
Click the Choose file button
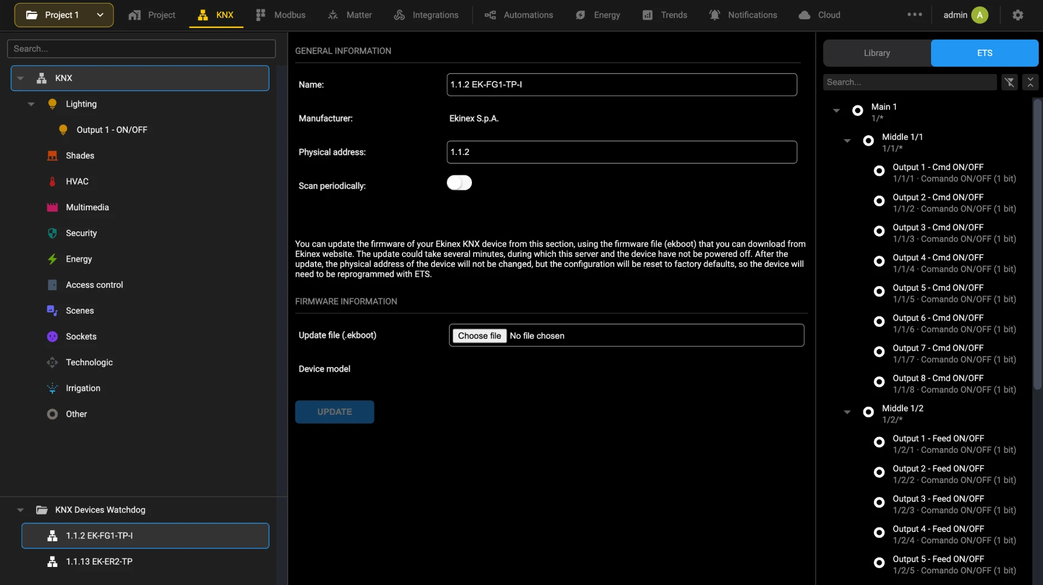point(480,336)
